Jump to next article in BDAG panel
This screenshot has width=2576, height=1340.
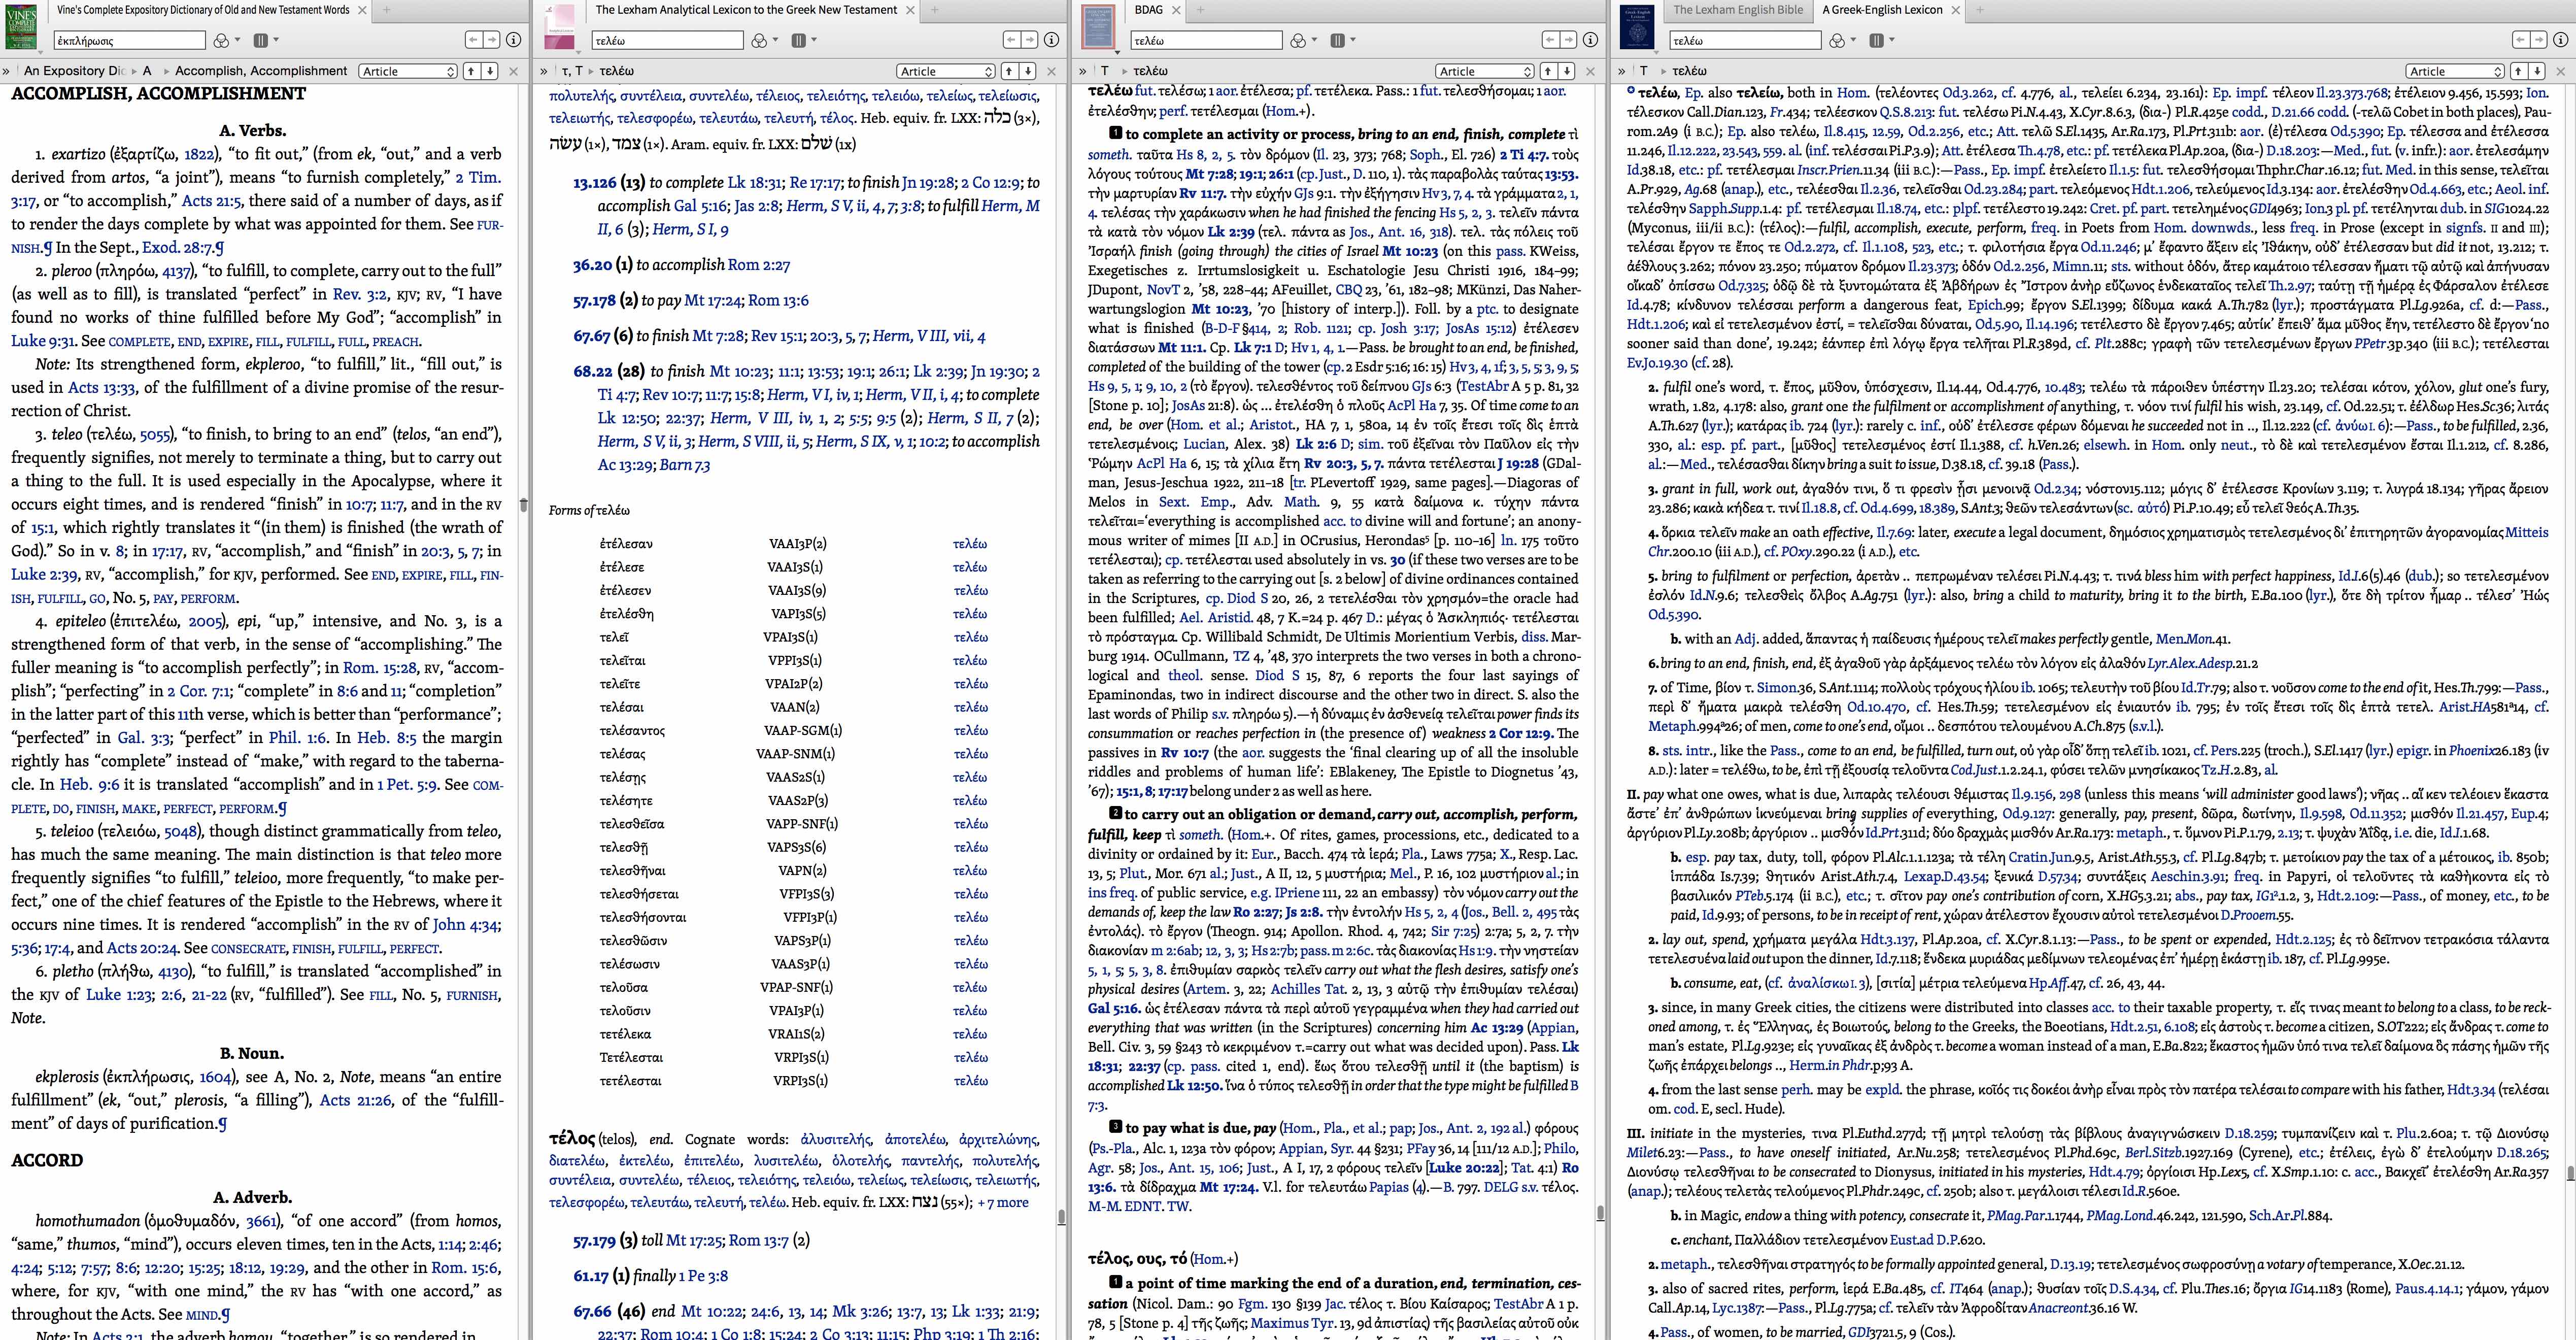tap(1566, 71)
